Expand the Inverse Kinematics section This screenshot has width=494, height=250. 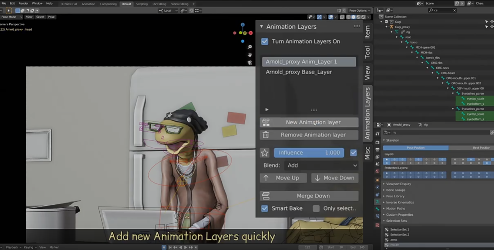pos(400,202)
